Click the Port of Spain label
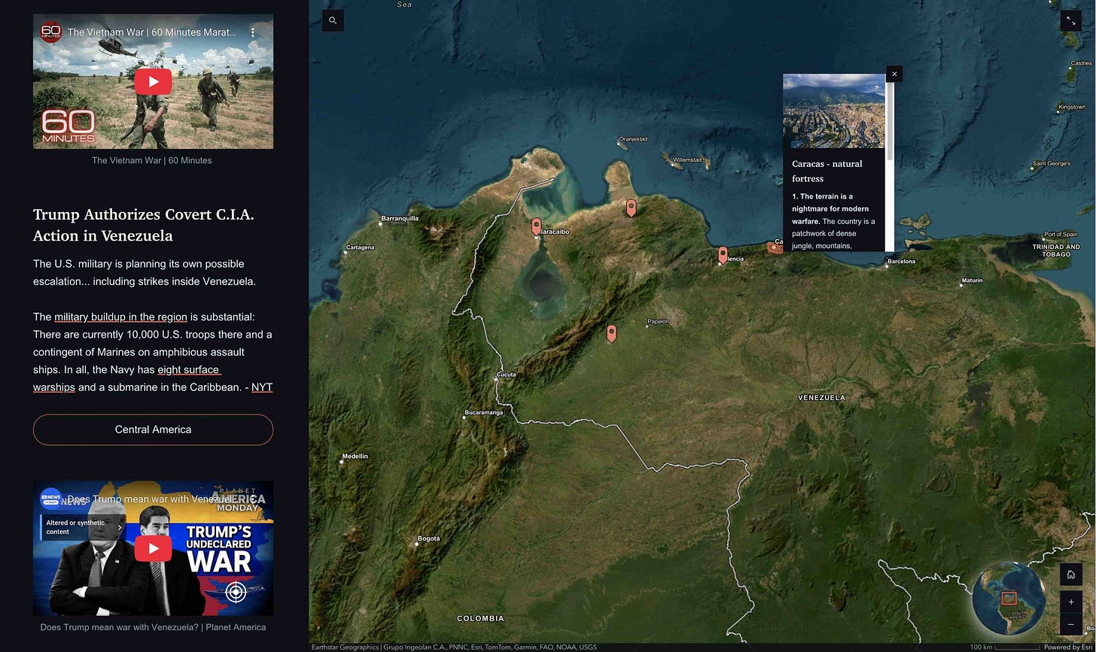Viewport: 1096px width, 652px height. (x=1061, y=235)
